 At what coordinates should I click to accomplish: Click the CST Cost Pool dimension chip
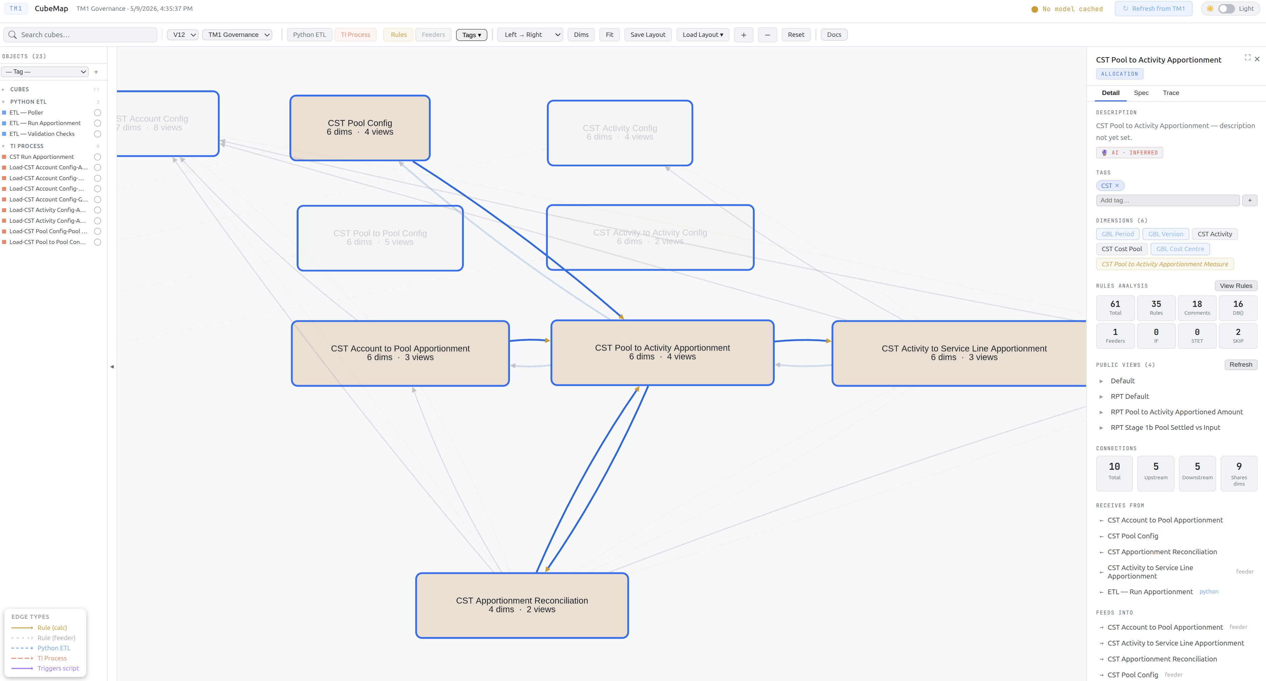click(1122, 249)
